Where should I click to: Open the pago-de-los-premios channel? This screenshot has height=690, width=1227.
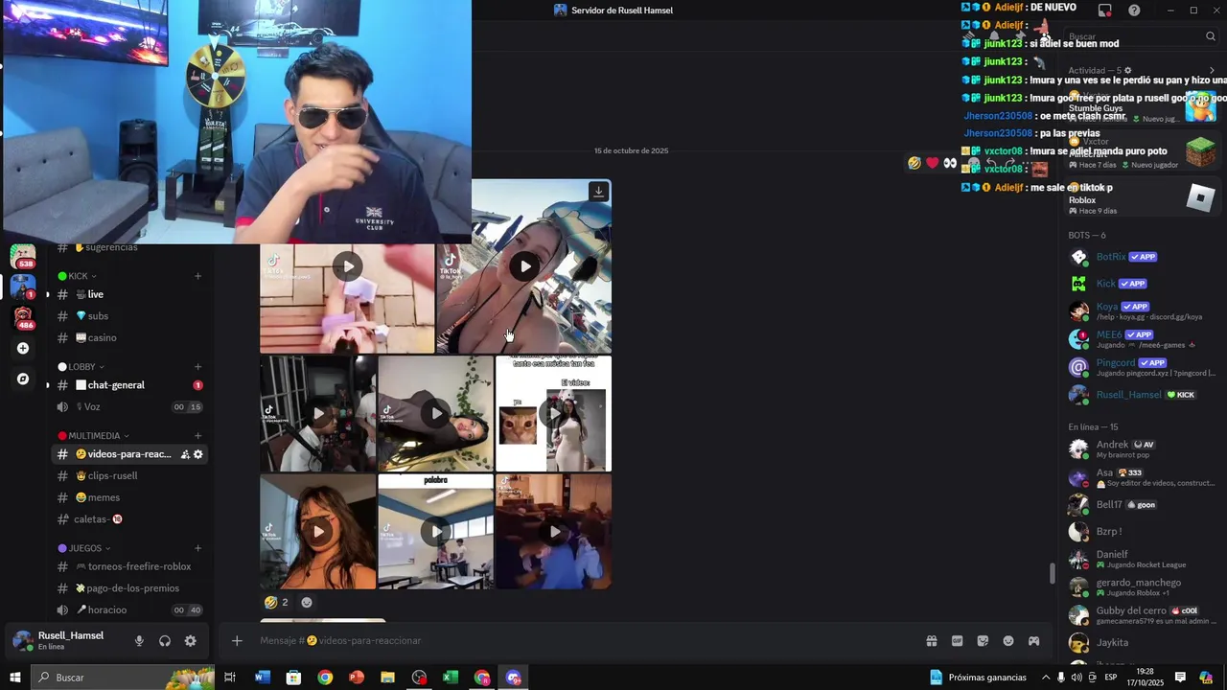pyautogui.click(x=129, y=588)
